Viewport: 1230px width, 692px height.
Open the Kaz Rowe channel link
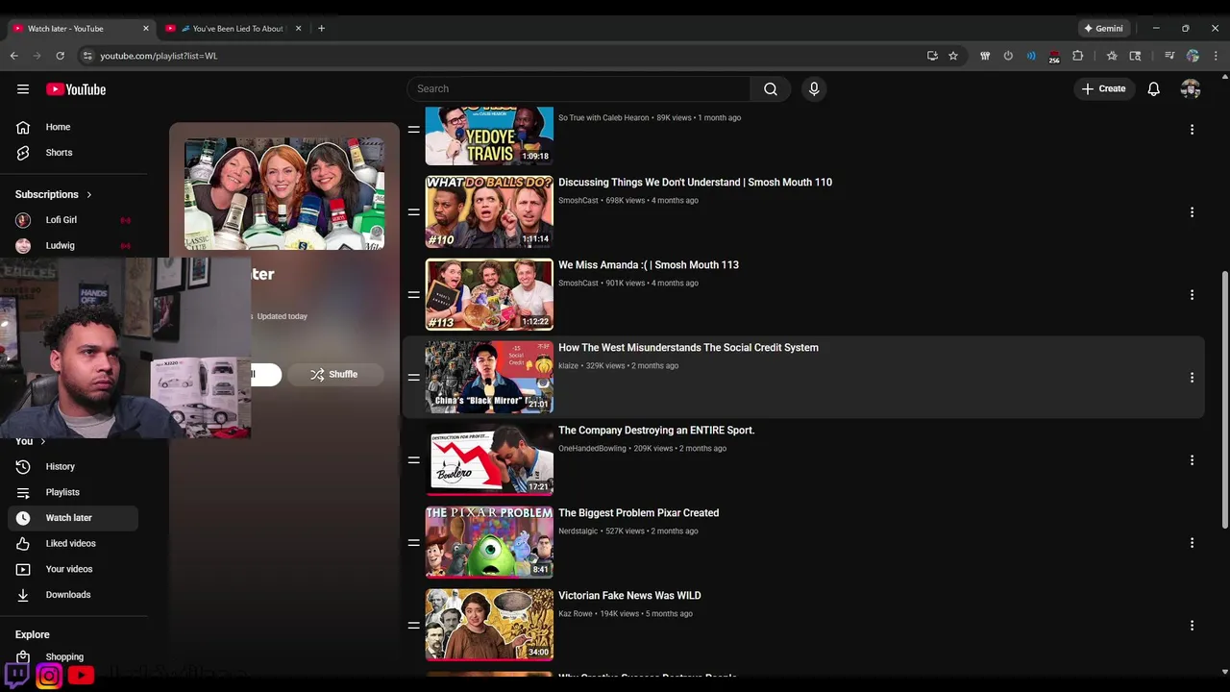(576, 614)
